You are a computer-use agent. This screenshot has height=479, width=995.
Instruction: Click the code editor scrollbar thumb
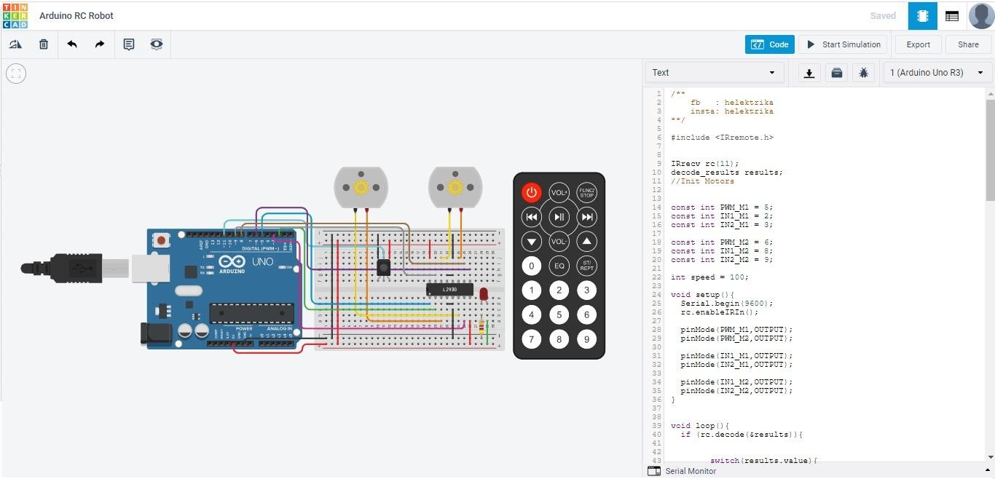point(991,150)
